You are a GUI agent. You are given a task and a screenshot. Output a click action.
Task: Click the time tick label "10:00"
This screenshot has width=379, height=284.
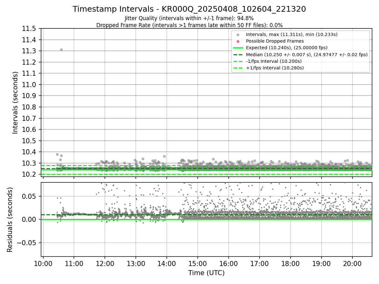tap(43, 264)
